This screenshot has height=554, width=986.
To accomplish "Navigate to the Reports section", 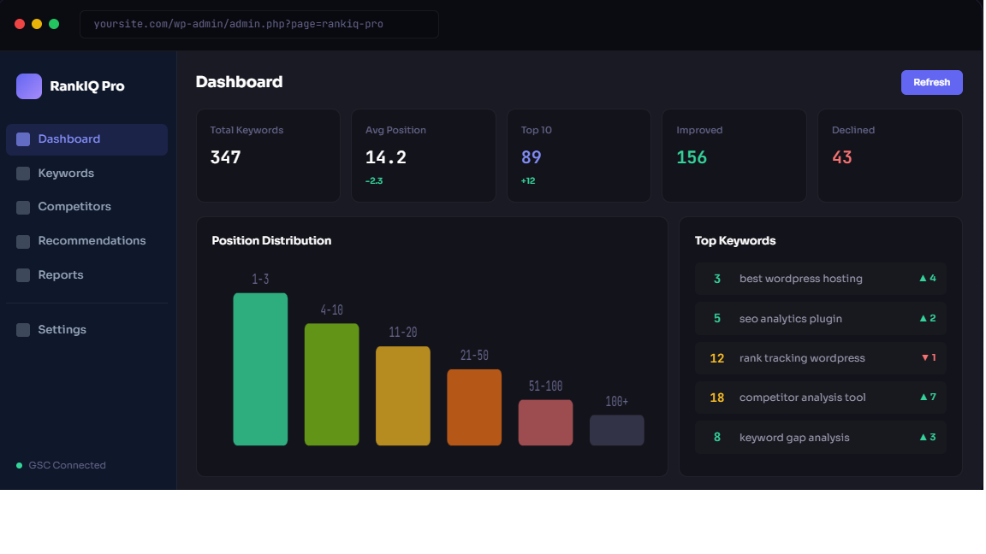I will 62,274.
